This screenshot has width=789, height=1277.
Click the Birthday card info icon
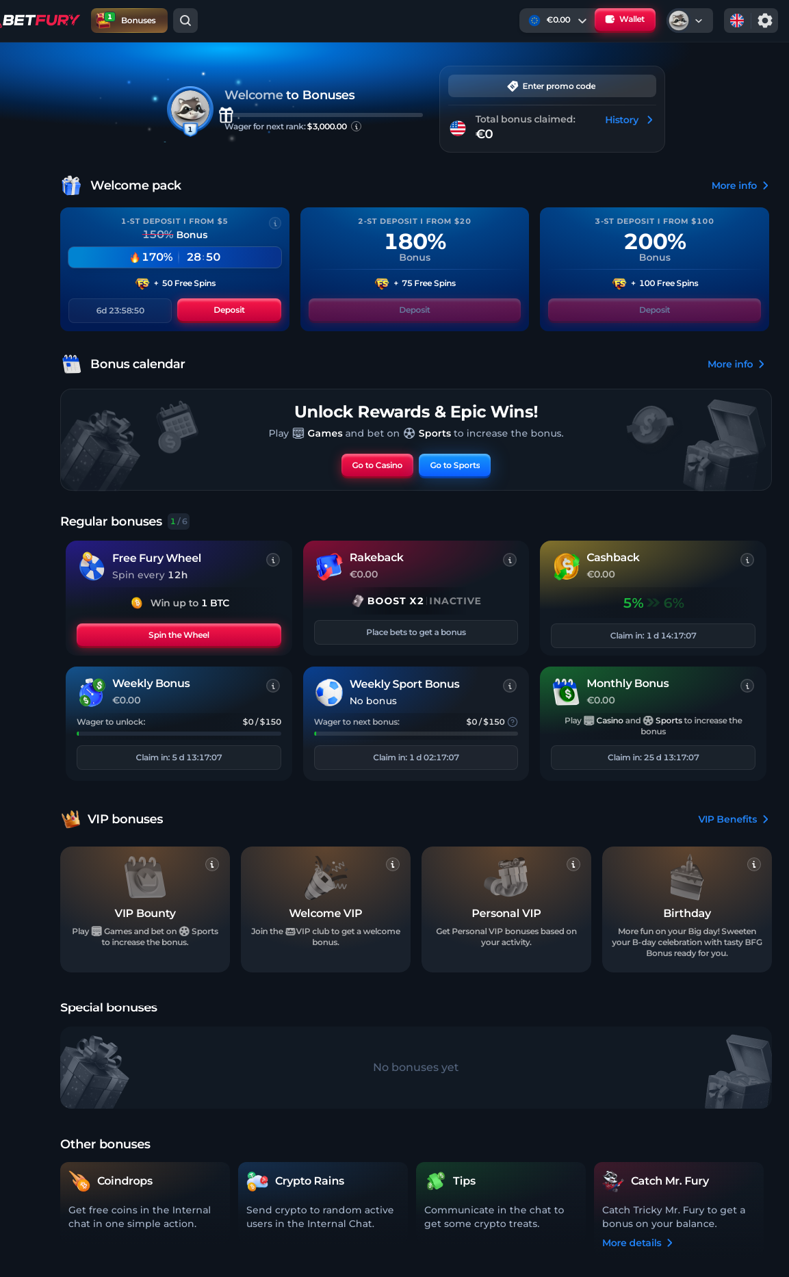(754, 864)
